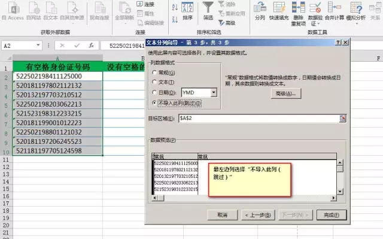The height and width of the screenshot is (239, 383).
Task: Select cell with 522502198411125000
Action: click(x=57, y=76)
